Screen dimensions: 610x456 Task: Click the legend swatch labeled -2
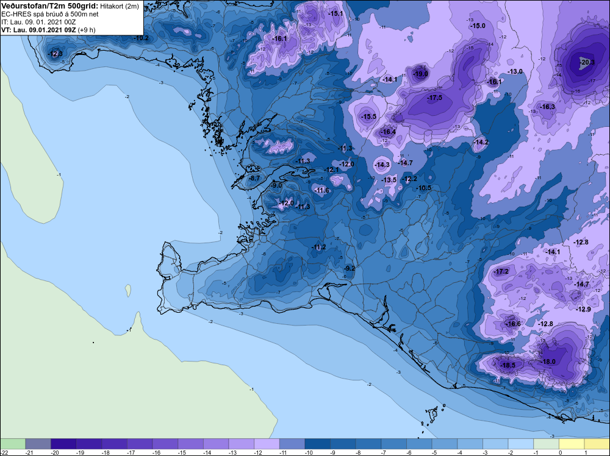[521, 444]
